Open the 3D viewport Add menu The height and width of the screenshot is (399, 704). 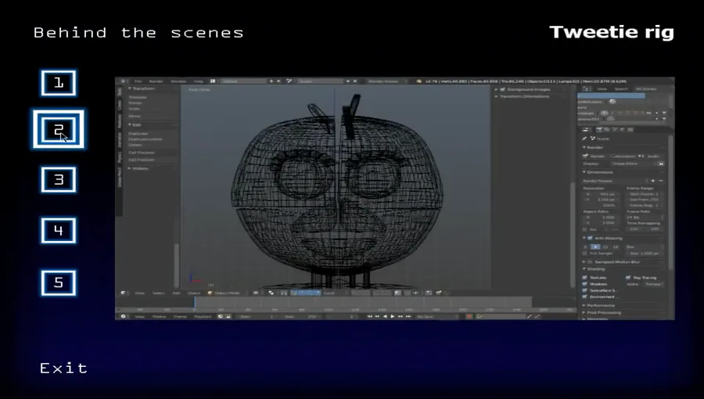tap(177, 293)
